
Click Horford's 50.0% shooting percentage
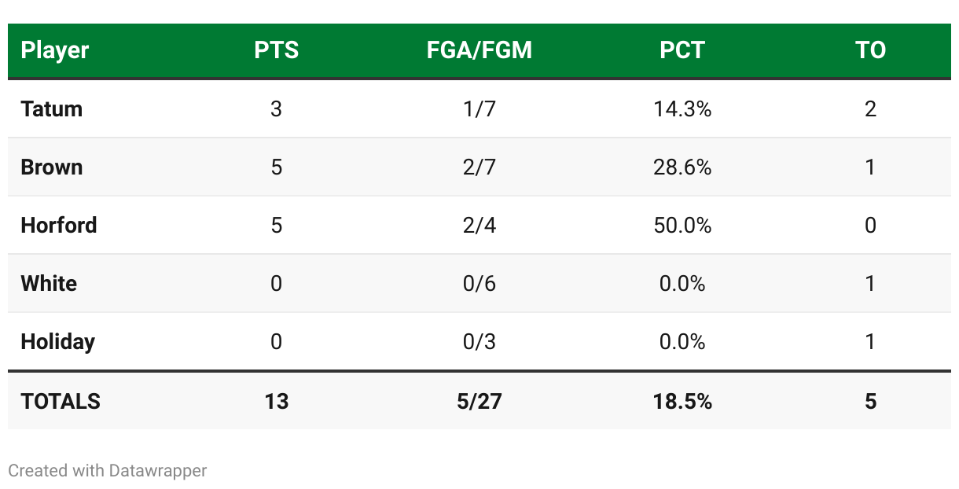point(682,225)
